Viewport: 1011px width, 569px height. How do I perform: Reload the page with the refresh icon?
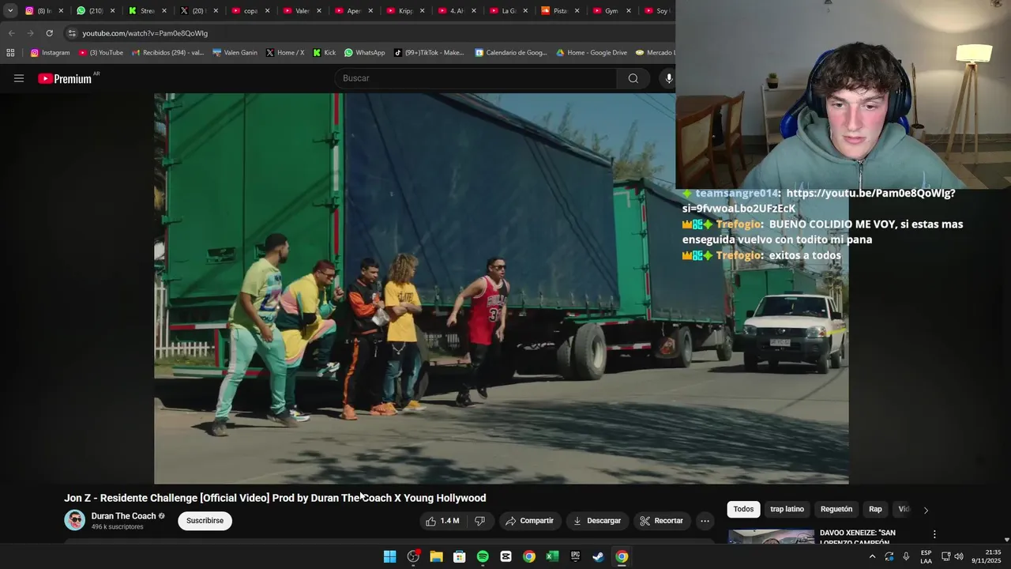coord(49,33)
